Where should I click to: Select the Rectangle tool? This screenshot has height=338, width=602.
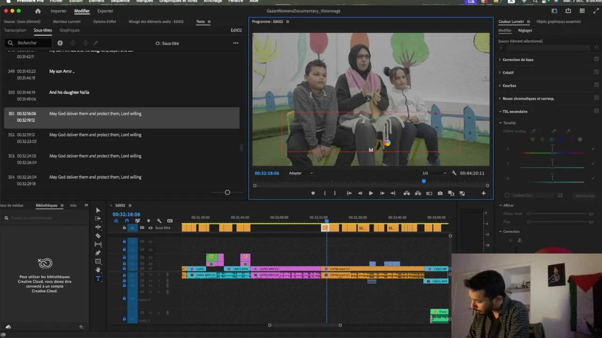tap(98, 261)
